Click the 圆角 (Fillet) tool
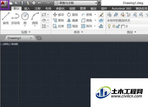 [86, 20]
